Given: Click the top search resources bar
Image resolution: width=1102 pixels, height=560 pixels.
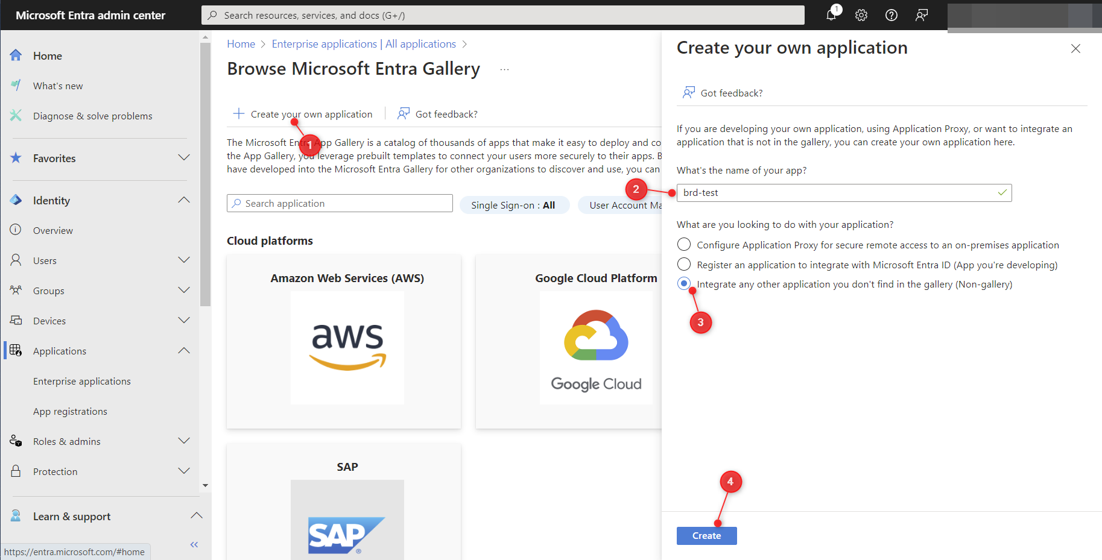Looking at the screenshot, I should [x=502, y=15].
